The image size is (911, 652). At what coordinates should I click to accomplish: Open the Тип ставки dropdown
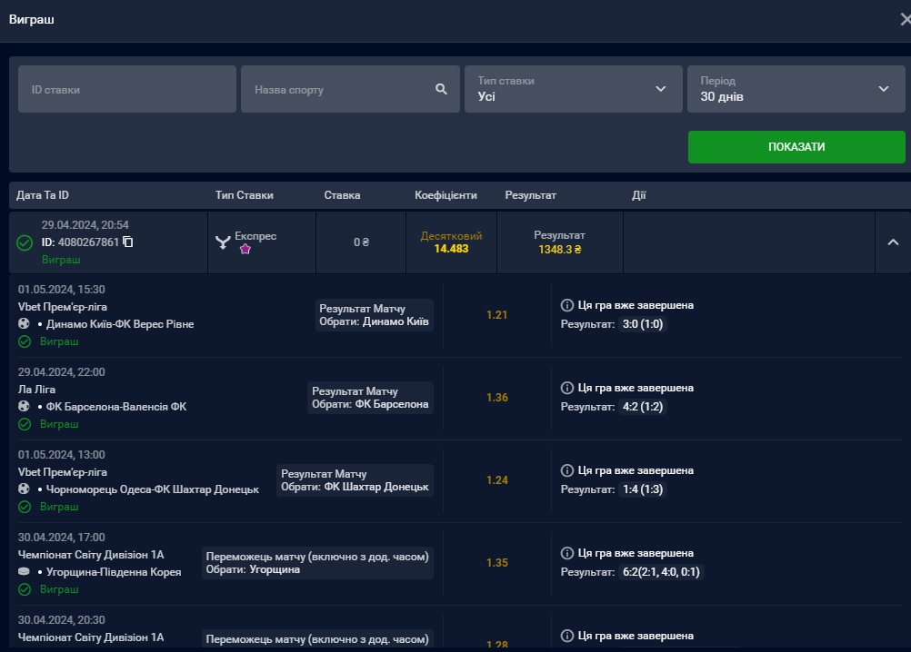point(574,89)
